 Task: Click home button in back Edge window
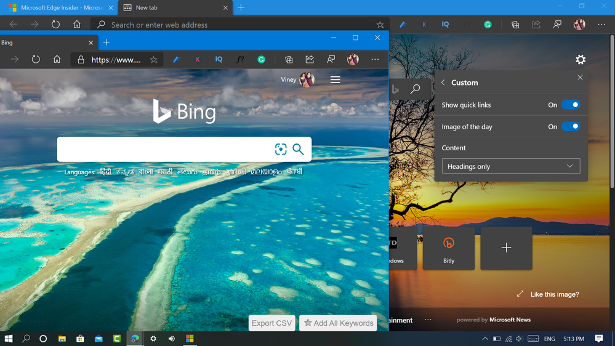(x=77, y=25)
